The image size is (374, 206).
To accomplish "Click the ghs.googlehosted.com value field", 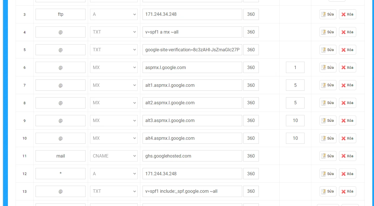I will click(x=192, y=156).
